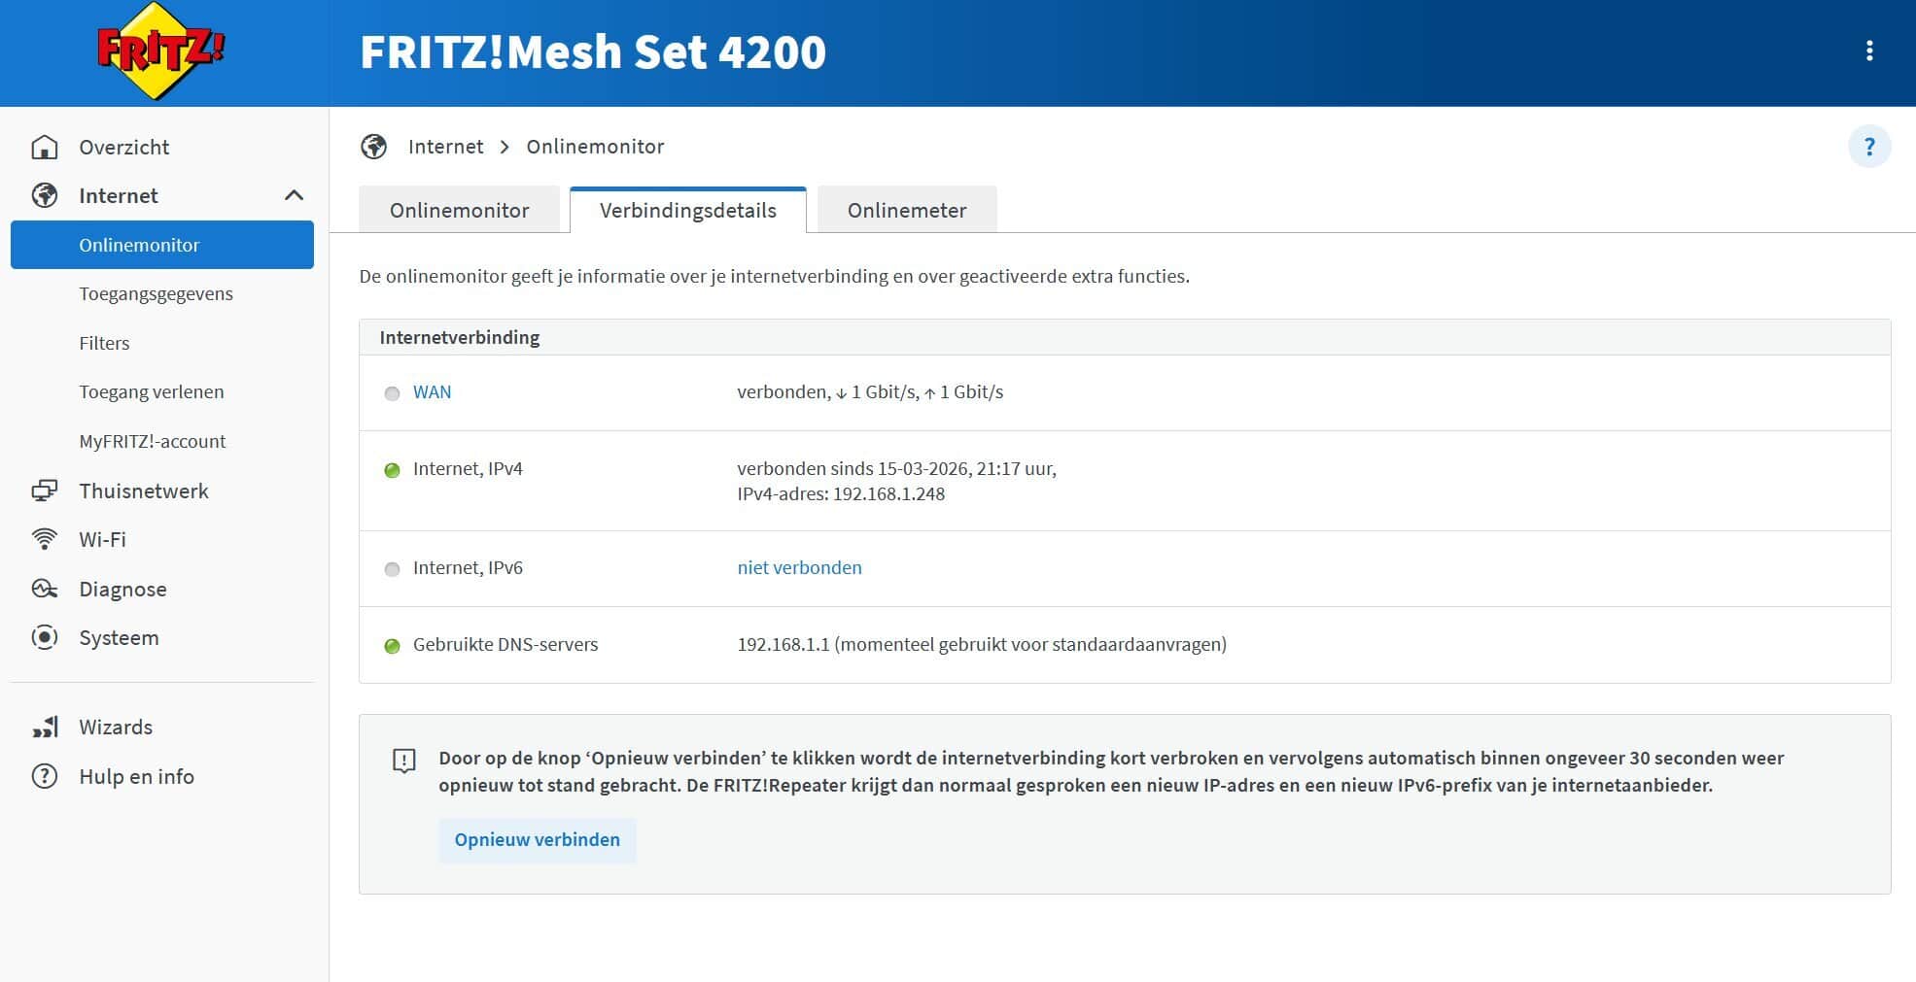This screenshot has width=1916, height=982.
Task: Click the Overzicht house icon
Action: (45, 147)
